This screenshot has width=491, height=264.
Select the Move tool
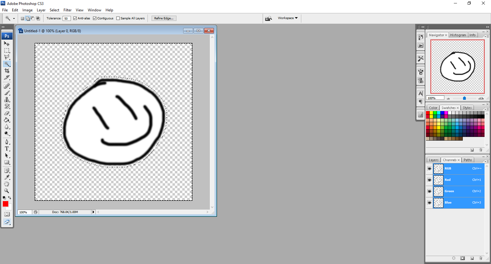click(x=7, y=44)
